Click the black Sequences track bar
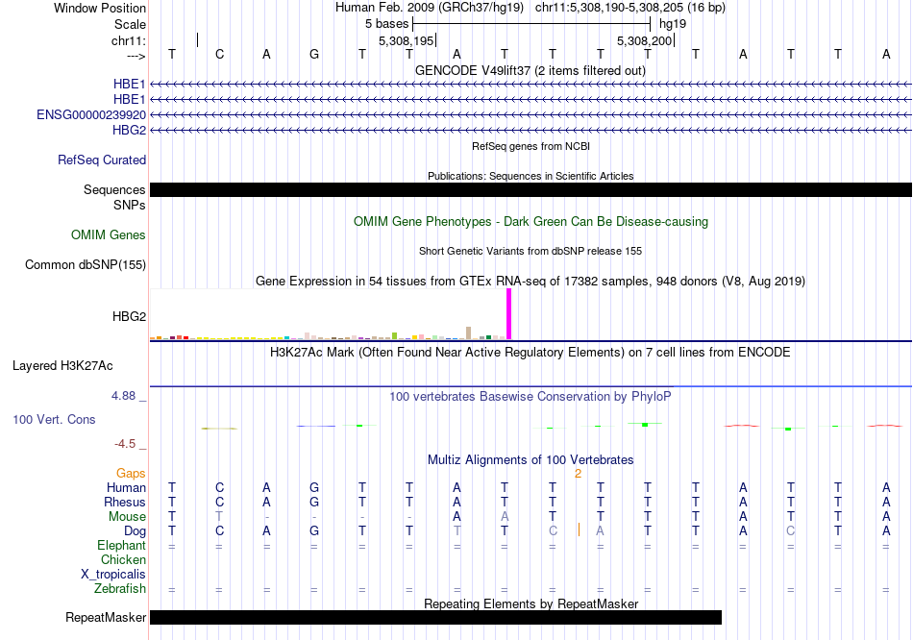 531,190
